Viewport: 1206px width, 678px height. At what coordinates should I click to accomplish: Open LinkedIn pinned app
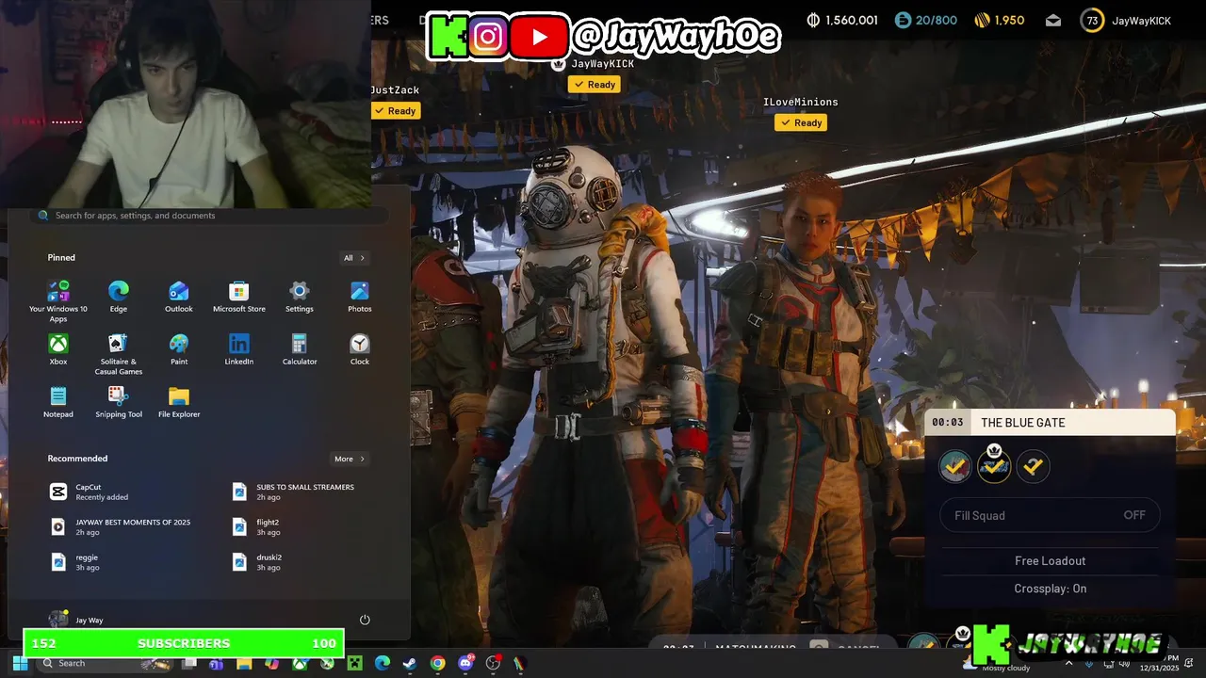point(239,349)
